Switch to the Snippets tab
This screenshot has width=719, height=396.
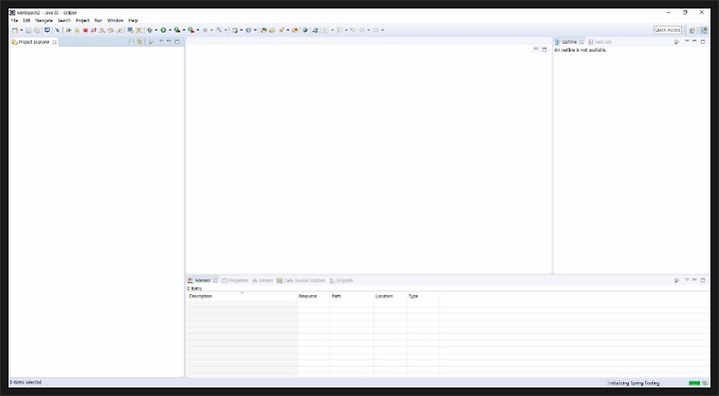coord(342,280)
